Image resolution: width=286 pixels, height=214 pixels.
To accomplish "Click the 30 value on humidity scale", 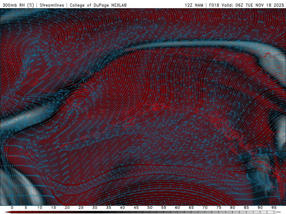I will click(x=95, y=208).
